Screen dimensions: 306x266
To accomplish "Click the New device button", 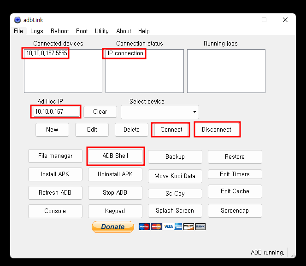I will click(x=52, y=130).
